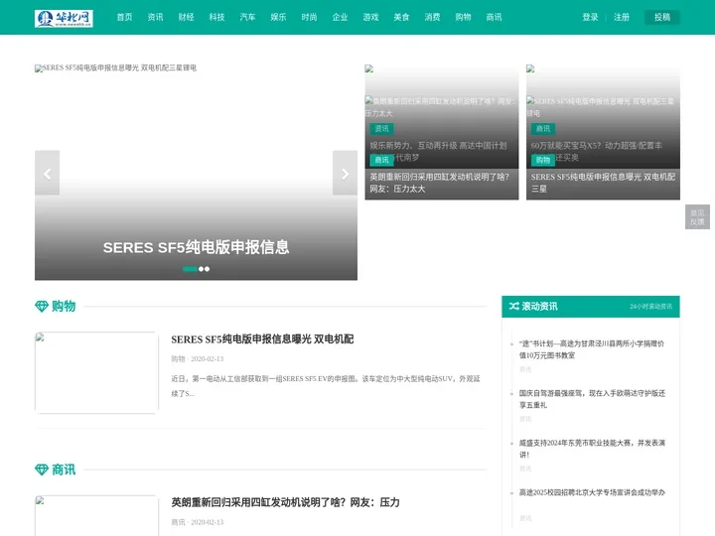Advance carousel with next slide arrow
Image resolution: width=715 pixels, height=536 pixels.
[346, 173]
